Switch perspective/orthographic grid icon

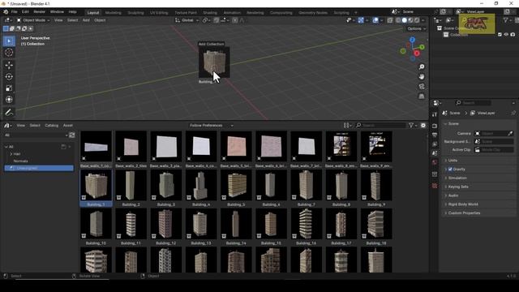pos(422,97)
